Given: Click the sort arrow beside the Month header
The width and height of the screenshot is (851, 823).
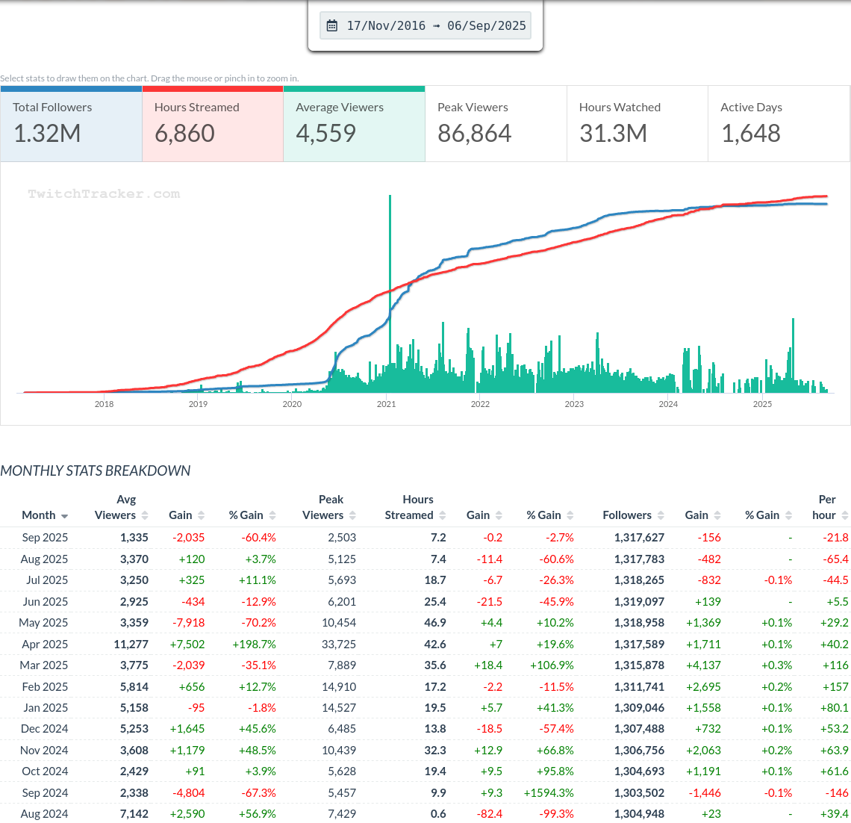Looking at the screenshot, I should (65, 516).
